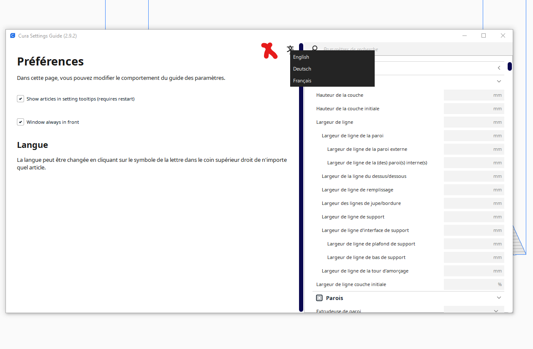
Task: Click the plafond de support line width field
Action: point(474,244)
